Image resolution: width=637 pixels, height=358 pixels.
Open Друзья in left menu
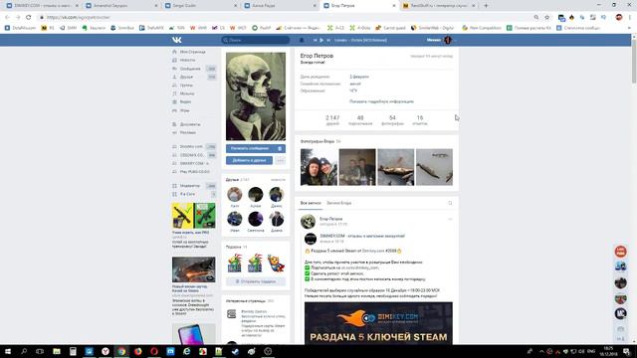pyautogui.click(x=186, y=77)
